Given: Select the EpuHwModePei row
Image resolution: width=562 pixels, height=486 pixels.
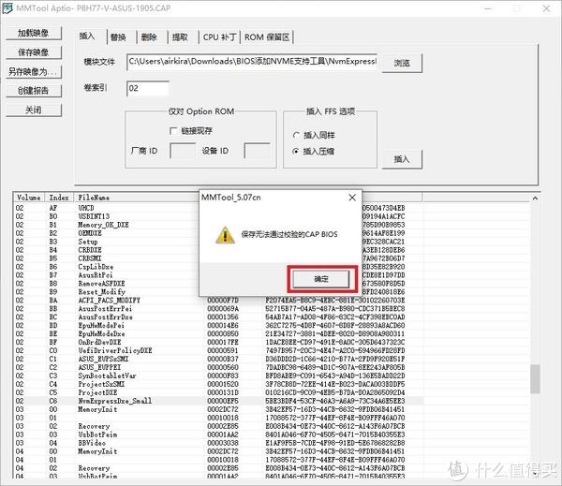Looking at the screenshot, I should (218, 326).
